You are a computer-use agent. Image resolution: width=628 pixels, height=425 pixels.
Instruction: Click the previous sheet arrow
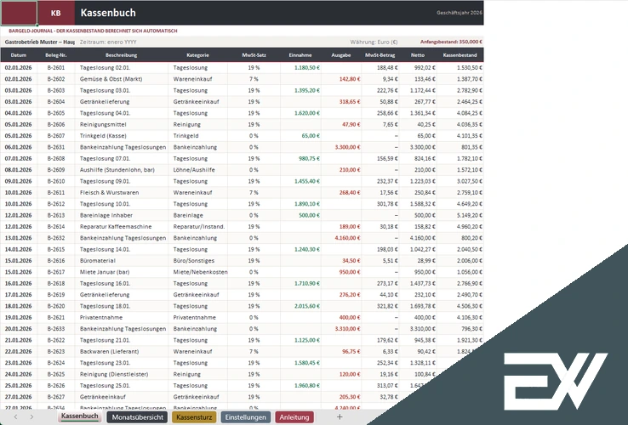(x=15, y=417)
